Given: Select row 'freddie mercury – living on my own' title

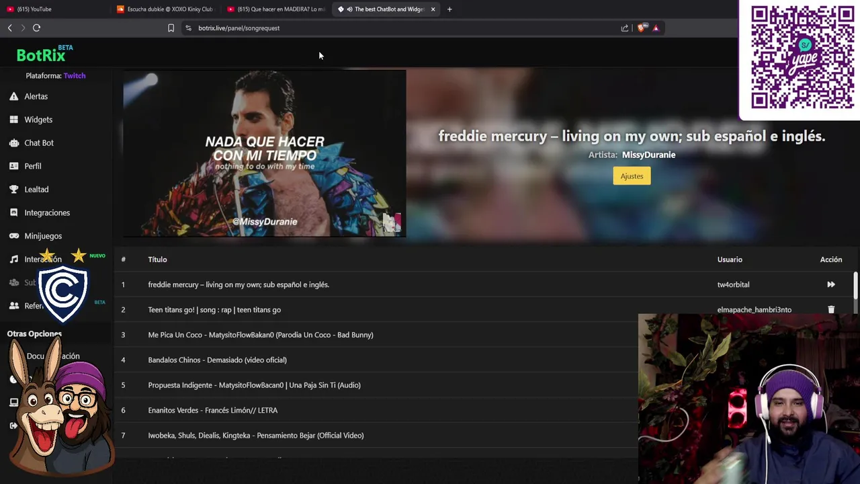Looking at the screenshot, I should 239,284.
